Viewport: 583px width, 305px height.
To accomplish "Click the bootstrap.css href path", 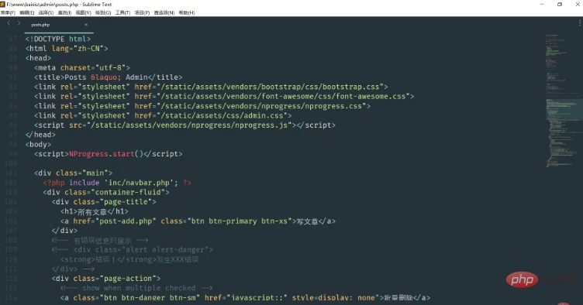I will (270, 87).
